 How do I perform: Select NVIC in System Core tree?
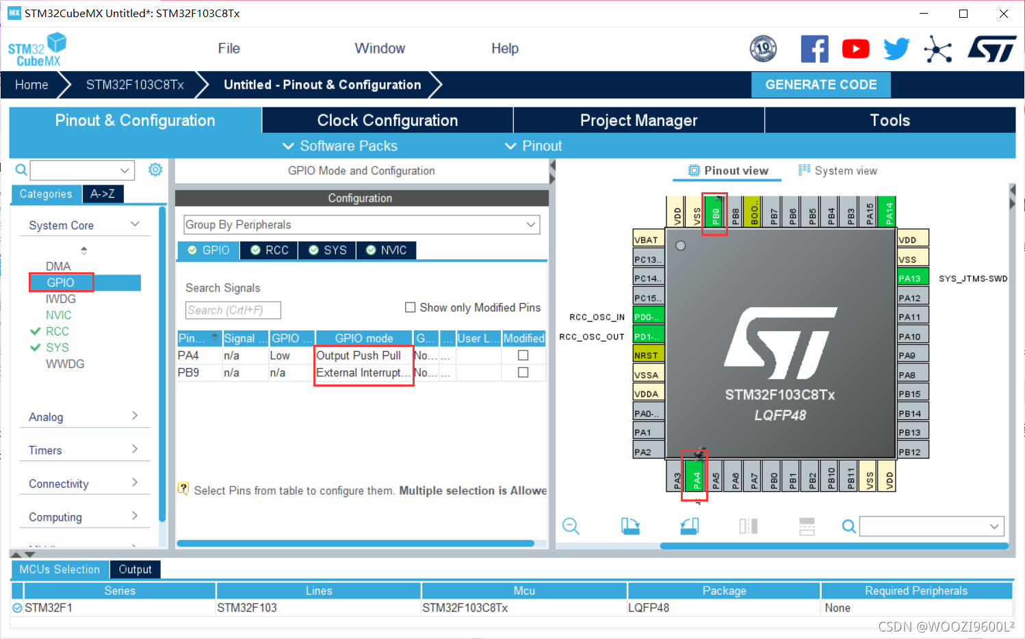click(x=59, y=315)
